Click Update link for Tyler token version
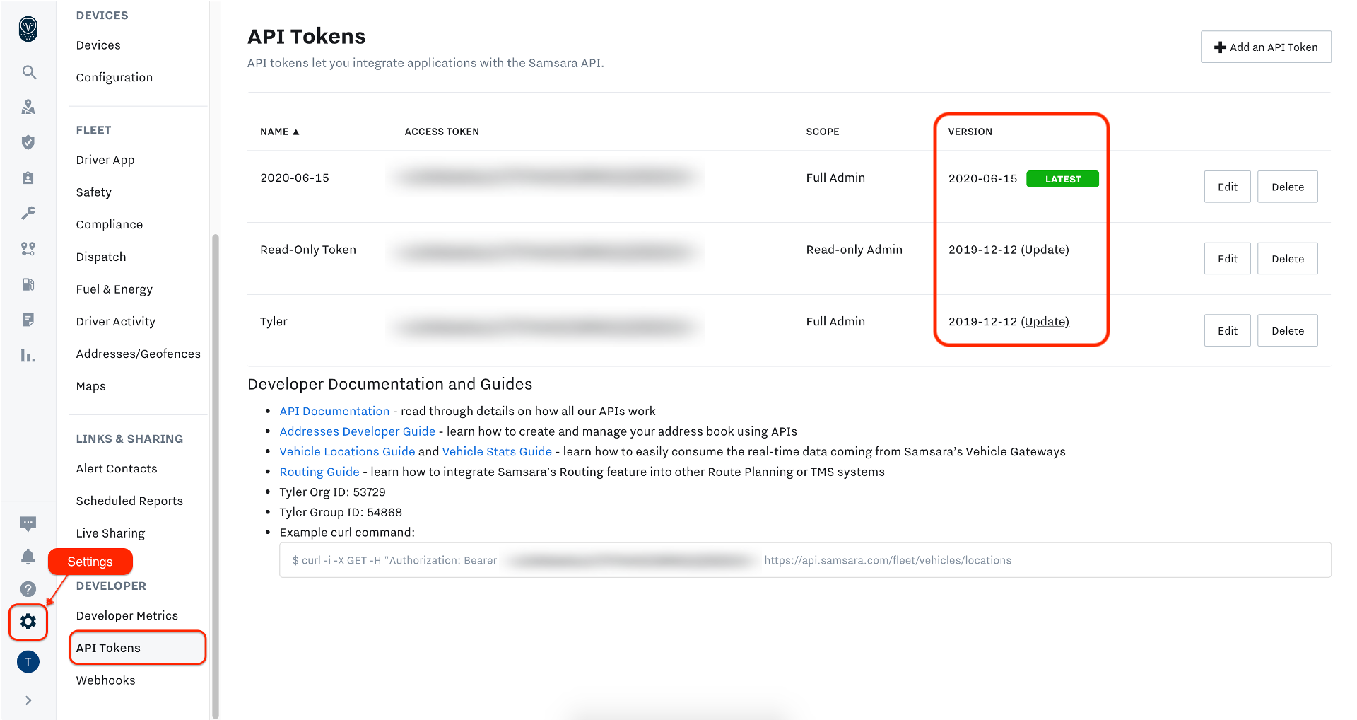Screen dimensions: 1357x720 click(x=1045, y=322)
